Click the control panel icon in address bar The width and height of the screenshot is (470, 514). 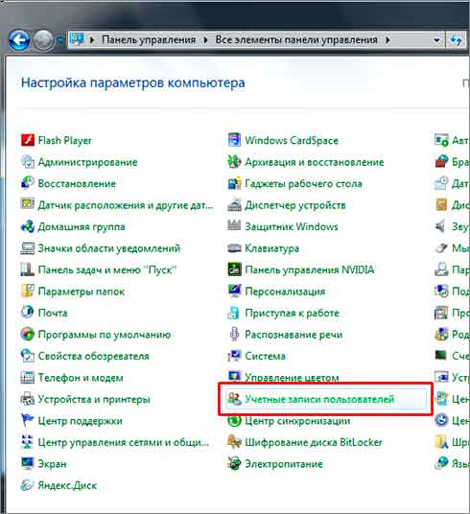click(77, 39)
